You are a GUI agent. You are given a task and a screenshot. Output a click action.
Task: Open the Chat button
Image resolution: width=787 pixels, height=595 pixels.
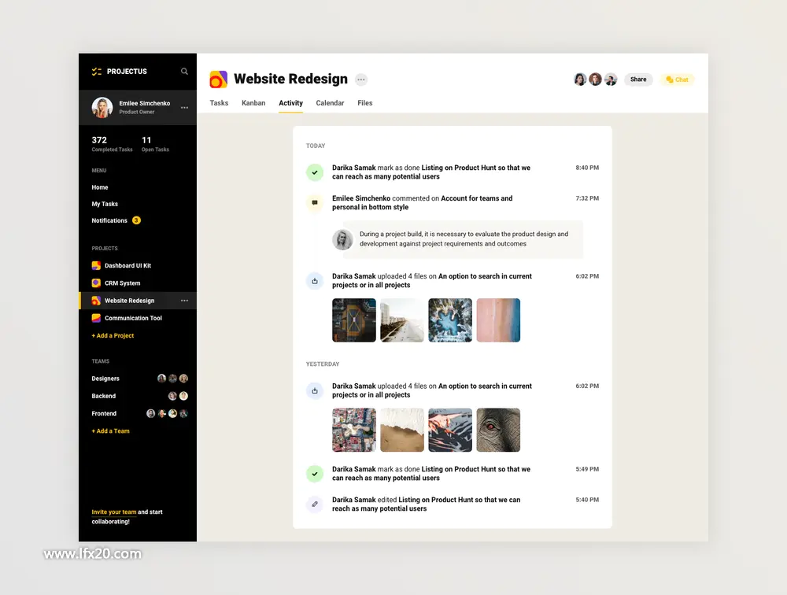[x=677, y=79]
